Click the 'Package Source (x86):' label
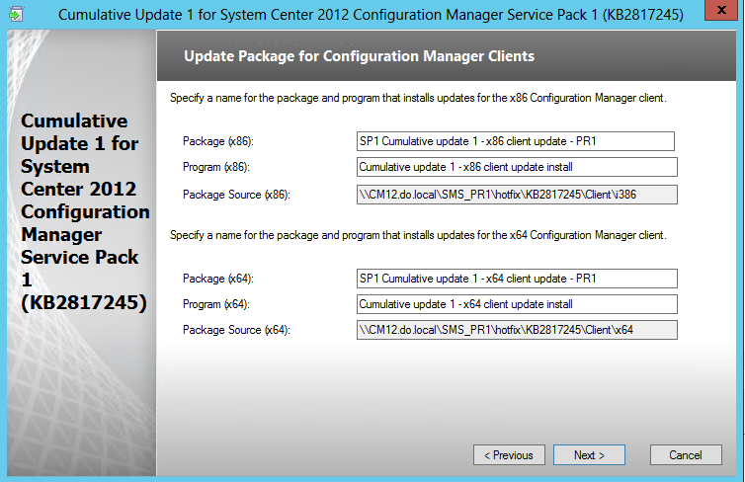The width and height of the screenshot is (745, 482). pos(236,195)
